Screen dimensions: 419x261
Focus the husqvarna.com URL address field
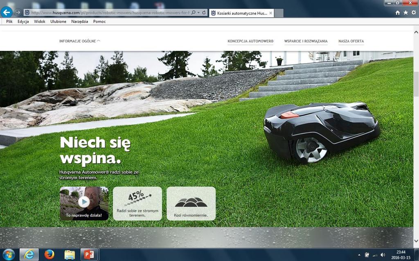(x=110, y=13)
